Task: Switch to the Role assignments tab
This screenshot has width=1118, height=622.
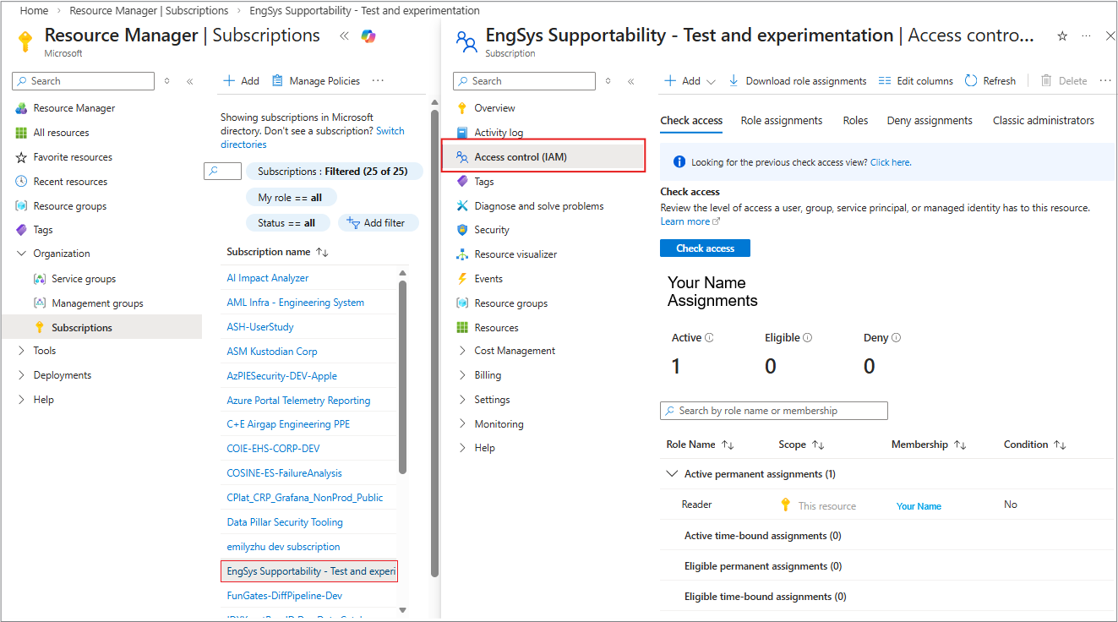Action: click(782, 121)
